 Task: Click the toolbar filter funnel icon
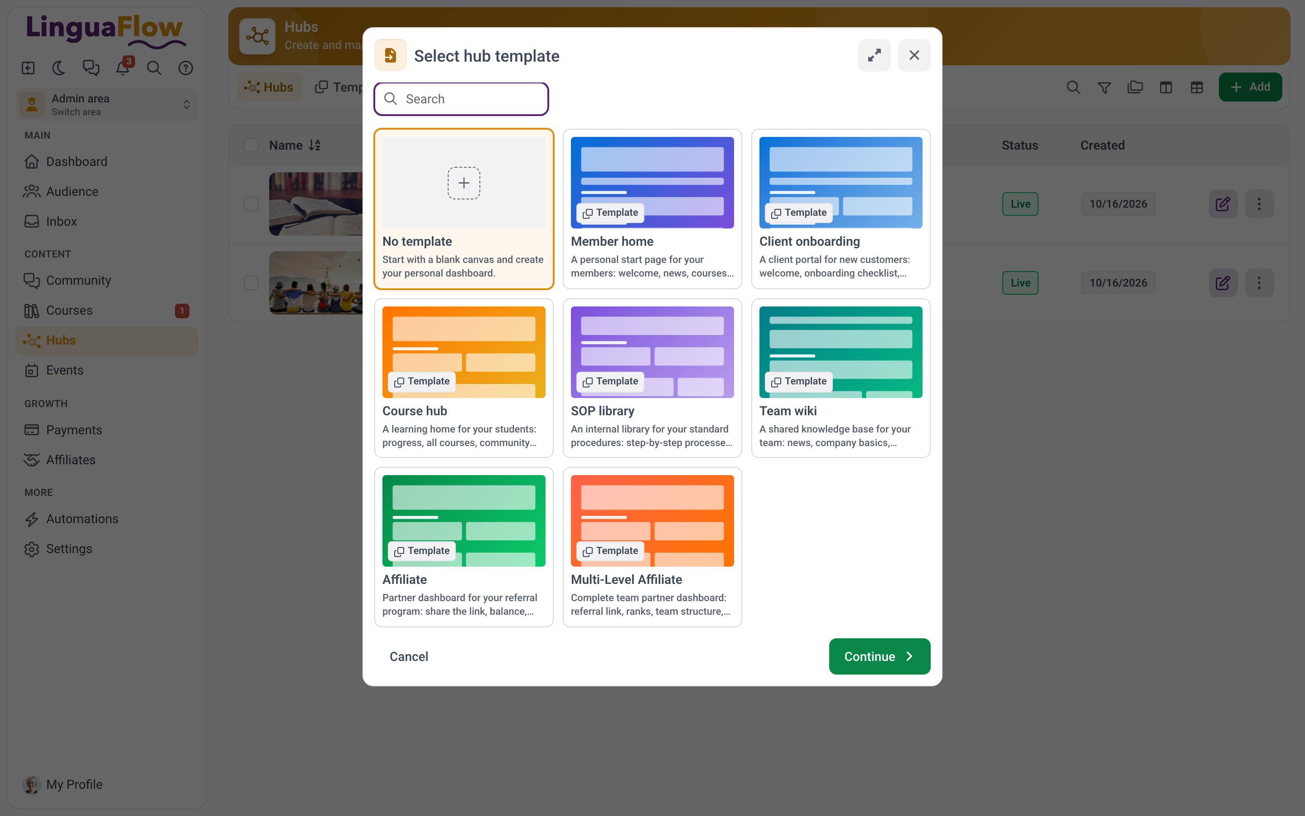point(1104,87)
